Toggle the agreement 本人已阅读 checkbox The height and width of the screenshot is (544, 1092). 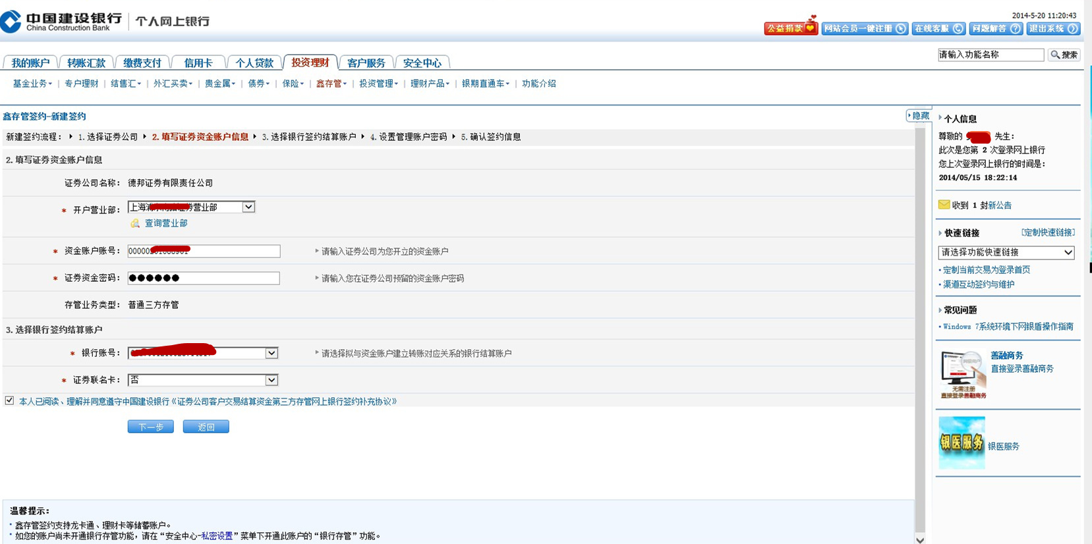(x=9, y=400)
